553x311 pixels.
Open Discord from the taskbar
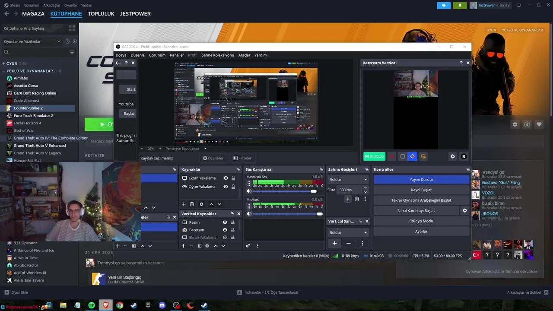coord(162,305)
